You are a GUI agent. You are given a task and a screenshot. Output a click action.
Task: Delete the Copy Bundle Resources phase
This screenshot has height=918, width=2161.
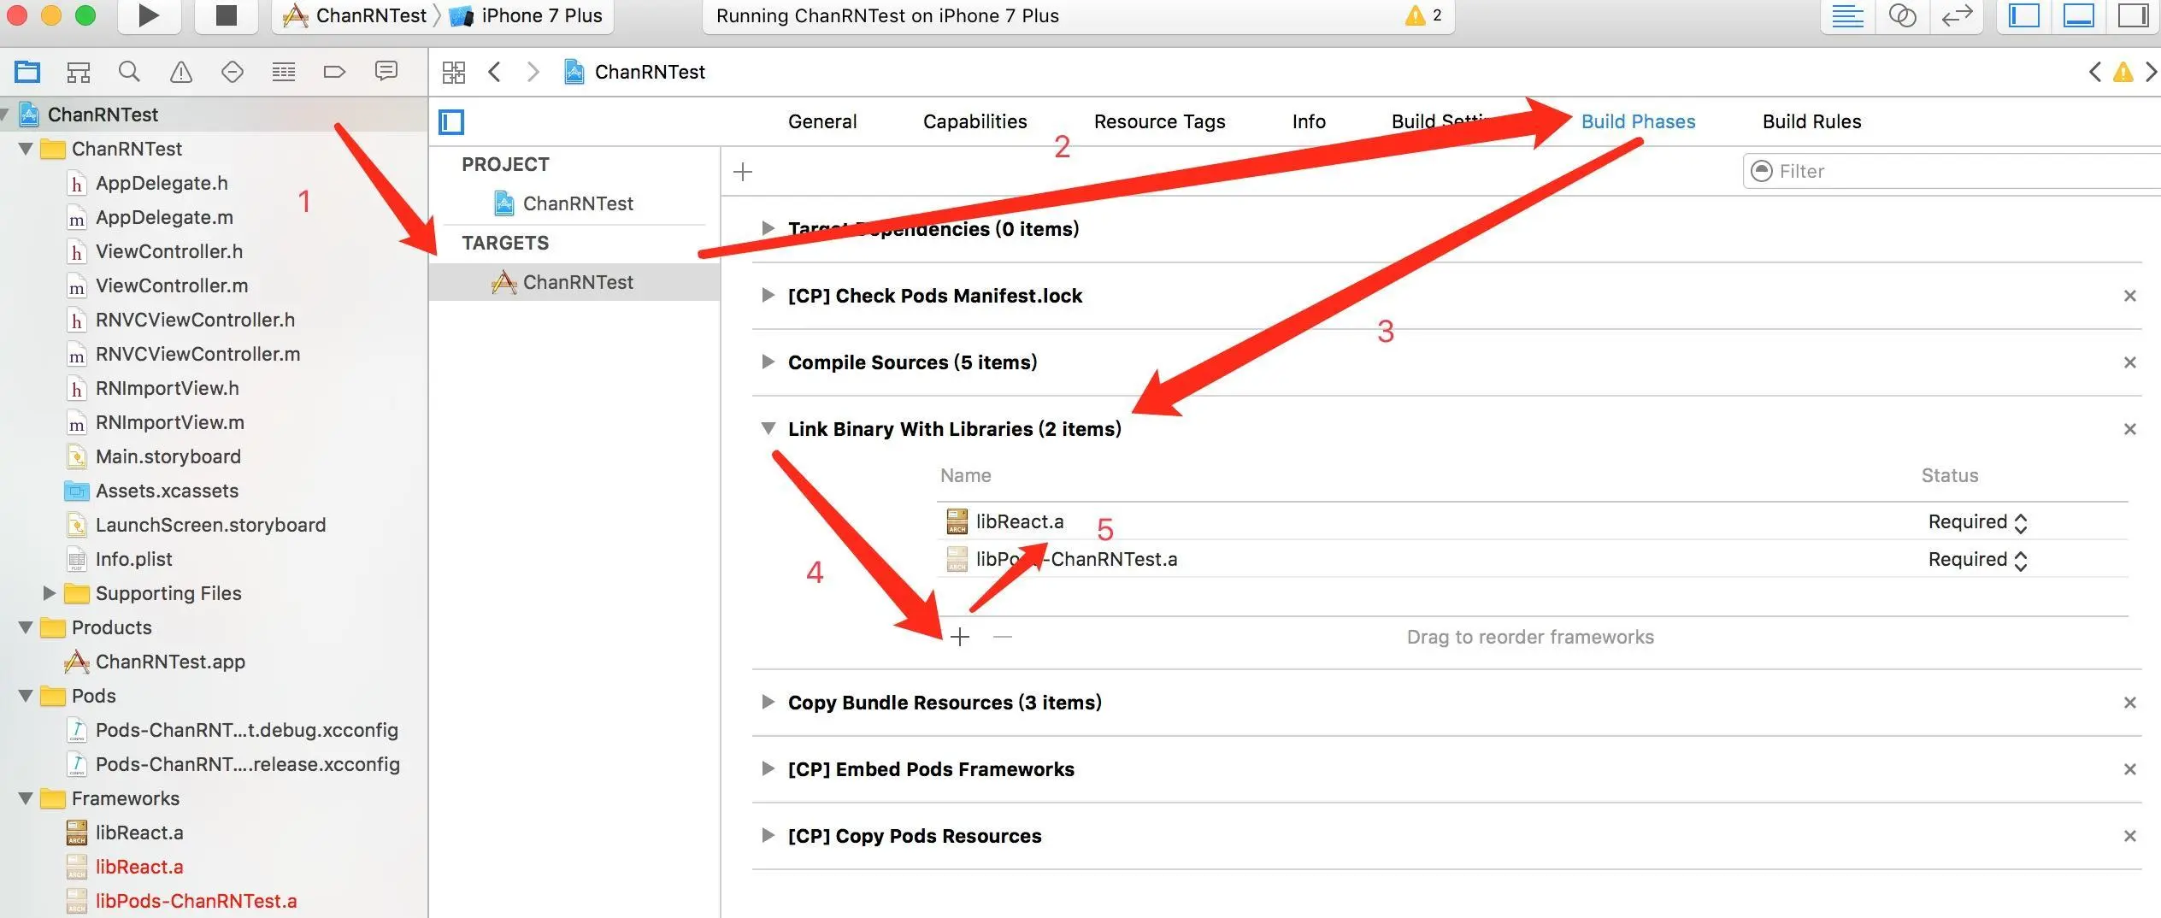click(x=2130, y=703)
